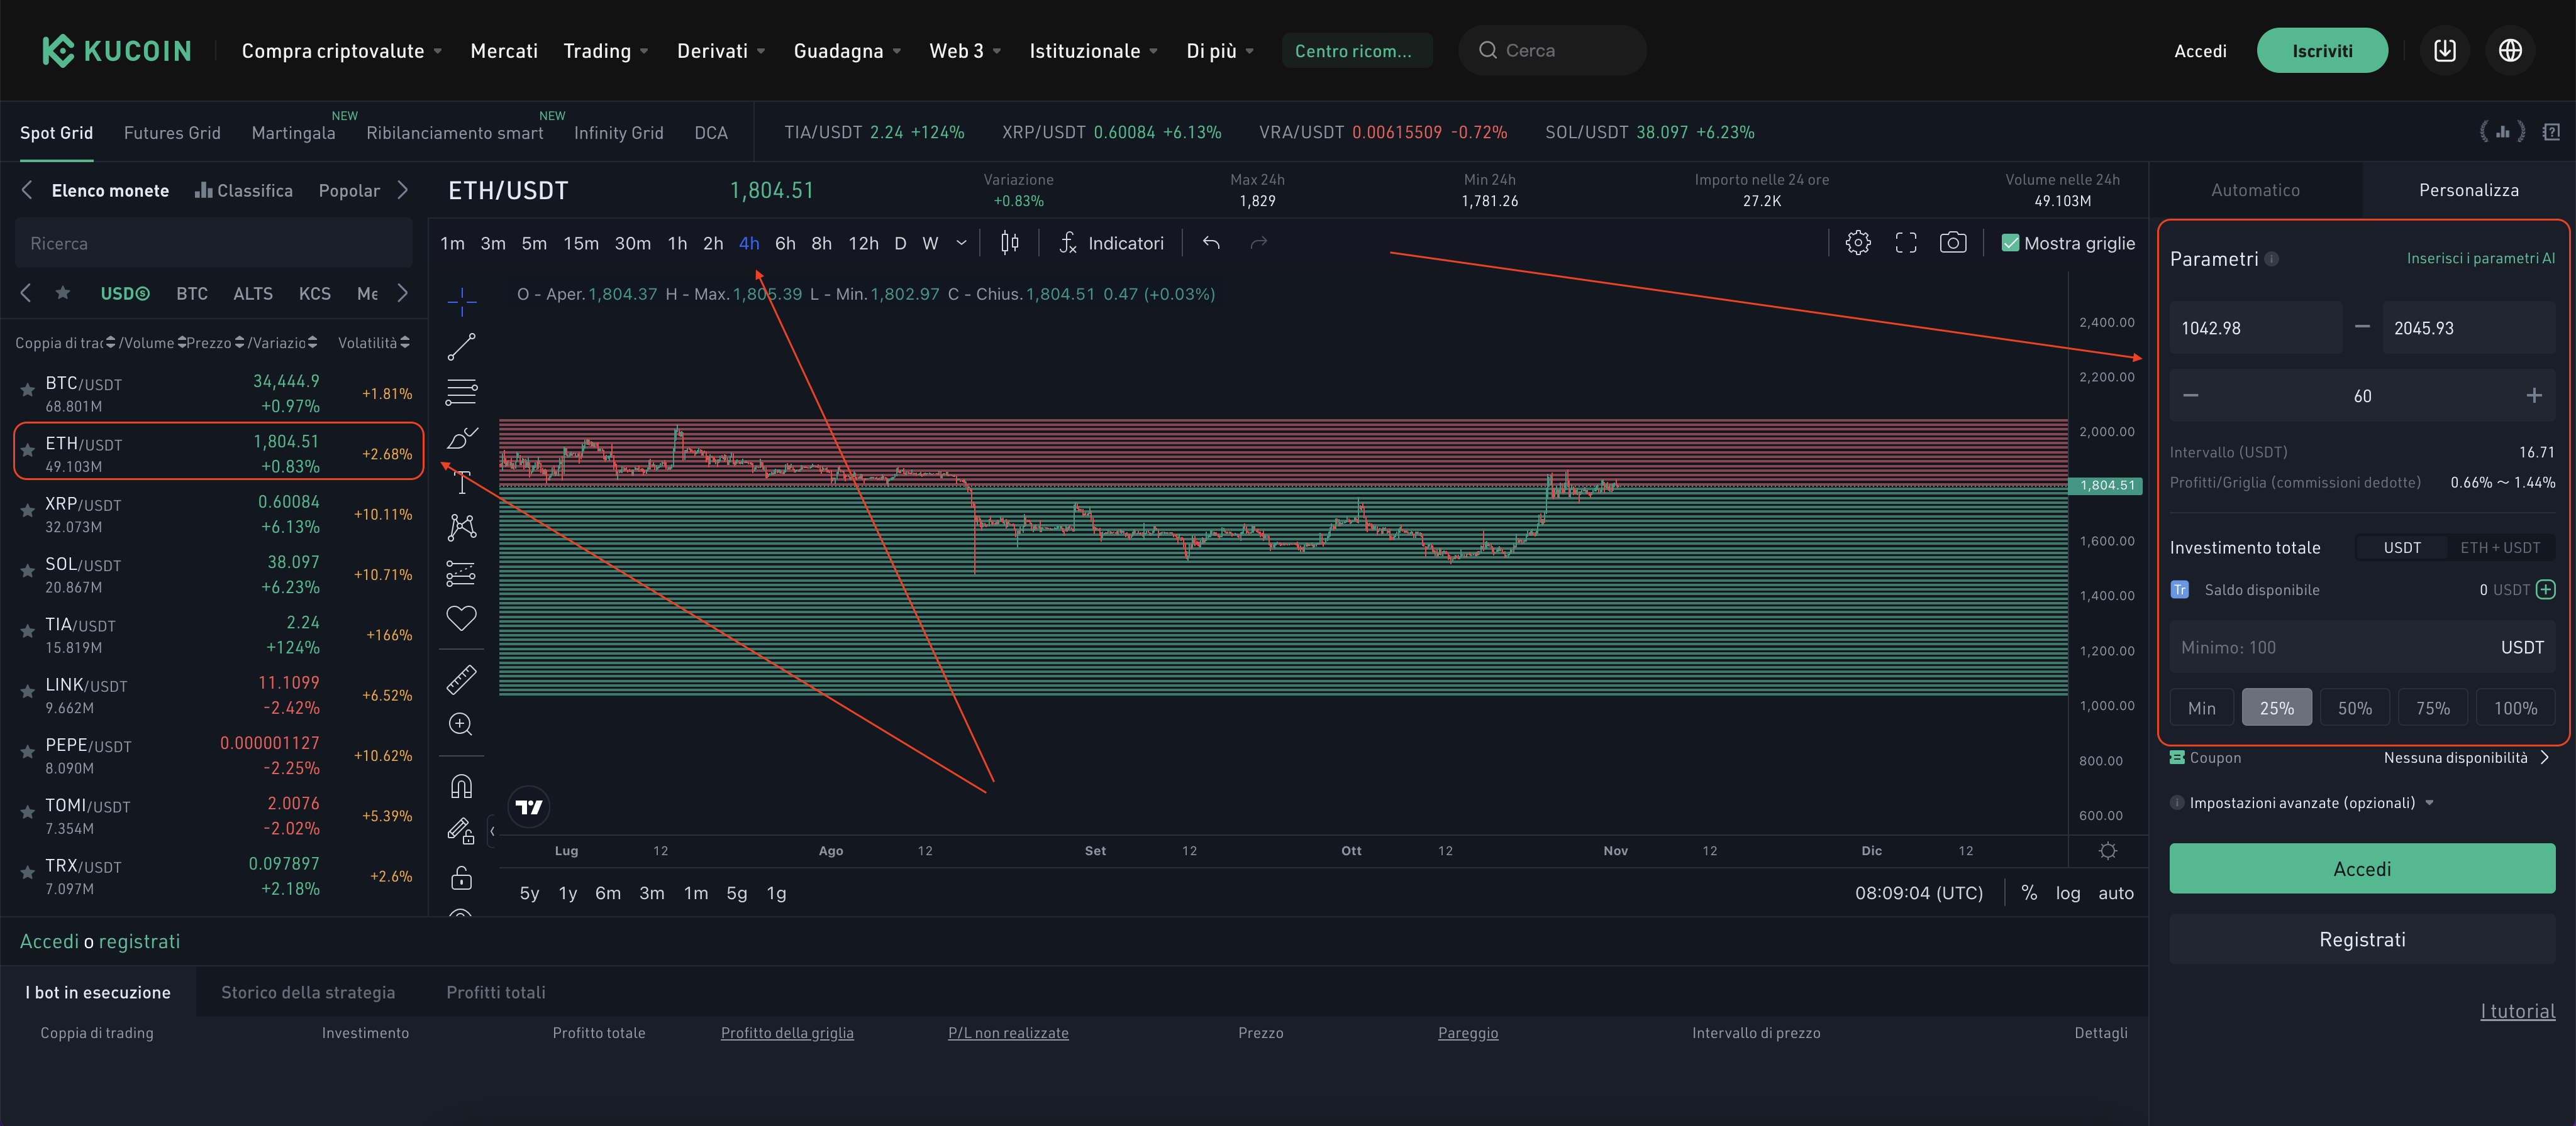
Task: Open chart settings gear icon
Action: pyautogui.click(x=1857, y=243)
